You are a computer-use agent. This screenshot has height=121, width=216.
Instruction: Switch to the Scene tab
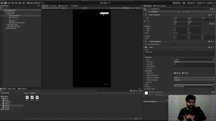click(x=53, y=6)
